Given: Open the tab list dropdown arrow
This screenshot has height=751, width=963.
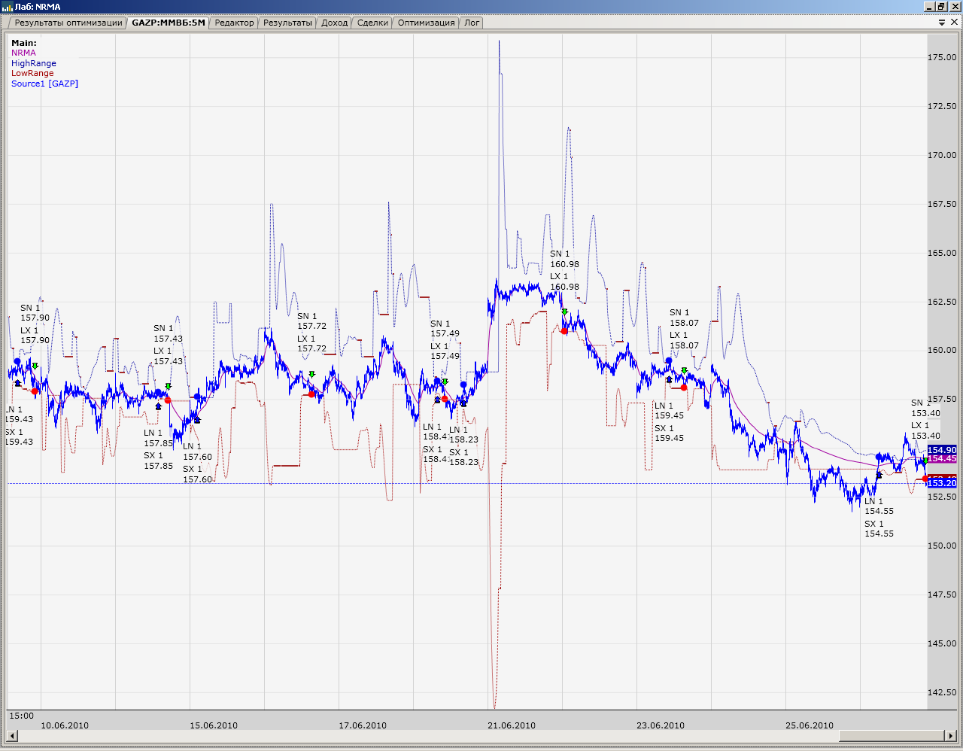Looking at the screenshot, I should coord(942,23).
